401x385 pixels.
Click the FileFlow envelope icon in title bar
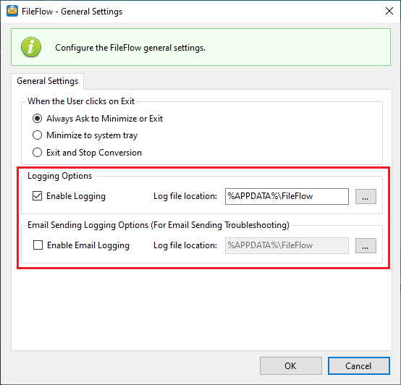pos(12,11)
